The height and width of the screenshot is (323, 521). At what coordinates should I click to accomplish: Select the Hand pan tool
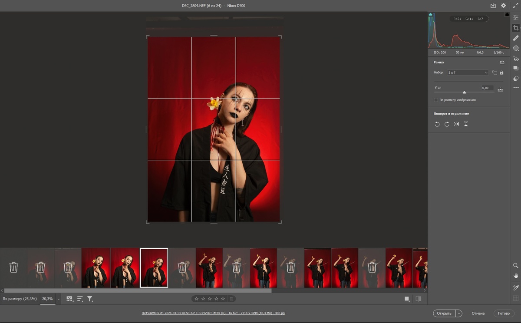pos(516,276)
